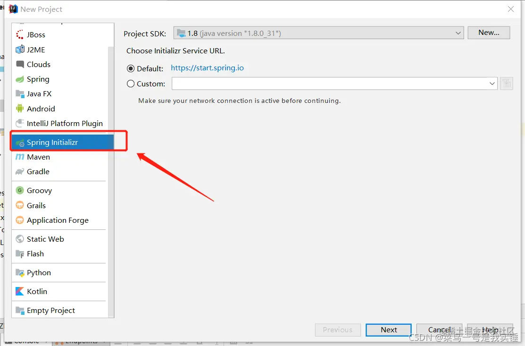Pick Python project type
This screenshot has width=525, height=346.
pos(60,273)
